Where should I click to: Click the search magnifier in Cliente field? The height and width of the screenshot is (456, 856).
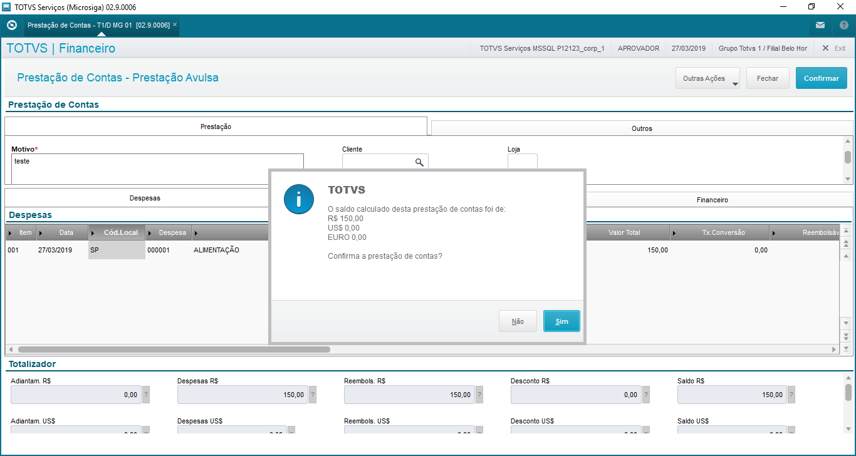pos(419,162)
